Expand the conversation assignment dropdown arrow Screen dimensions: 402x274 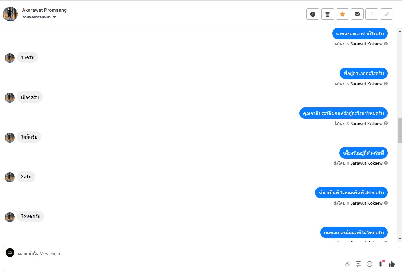point(54,17)
